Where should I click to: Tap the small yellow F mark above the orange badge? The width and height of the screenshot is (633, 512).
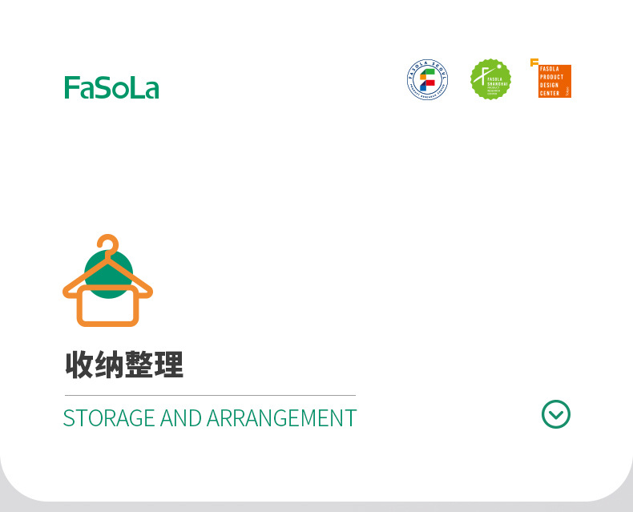tap(534, 62)
